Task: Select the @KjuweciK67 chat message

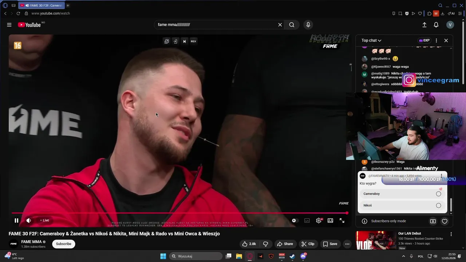Action: pyautogui.click(x=400, y=67)
